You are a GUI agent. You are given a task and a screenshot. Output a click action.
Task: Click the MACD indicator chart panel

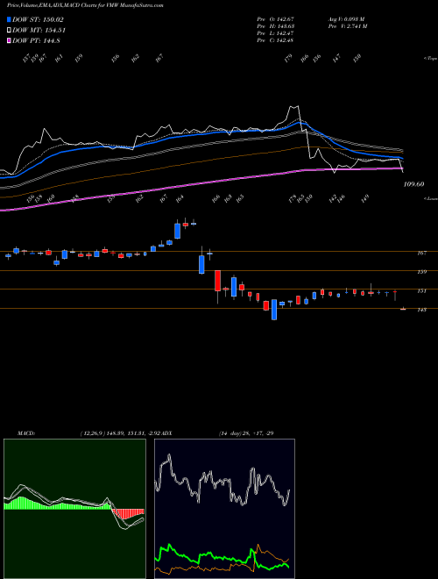[74, 509]
